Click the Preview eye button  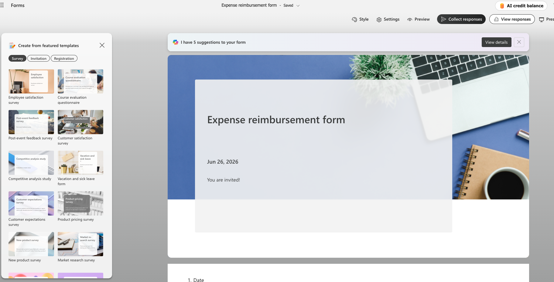(419, 19)
